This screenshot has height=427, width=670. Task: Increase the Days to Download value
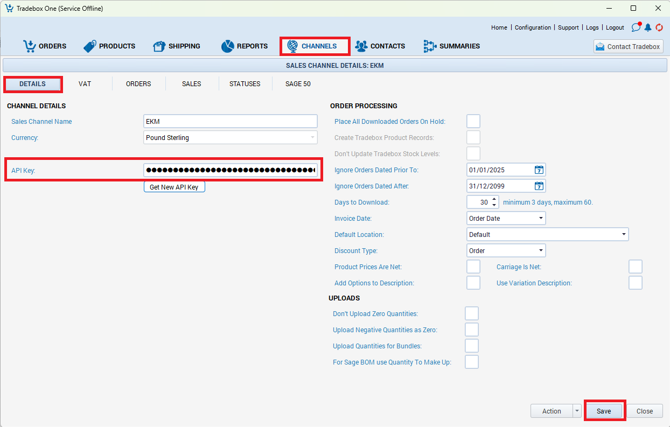tap(494, 200)
